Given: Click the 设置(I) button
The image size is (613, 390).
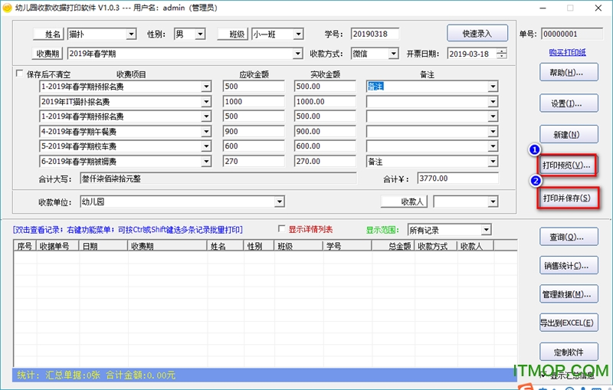Looking at the screenshot, I should point(567,103).
